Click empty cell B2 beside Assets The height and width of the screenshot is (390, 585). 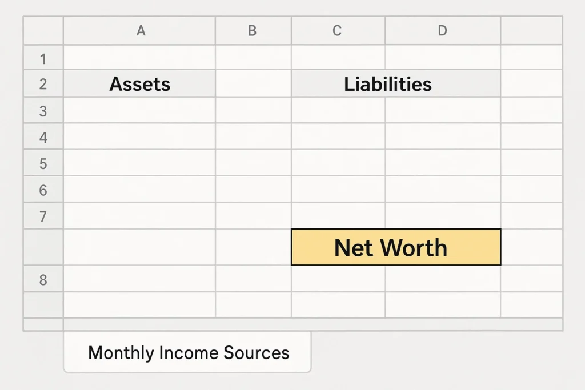253,85
